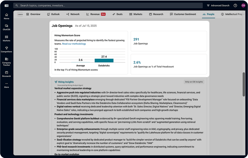Open Company Tracker in sidebar
Viewport: 248px width, 158px height.
click(x=6, y=61)
